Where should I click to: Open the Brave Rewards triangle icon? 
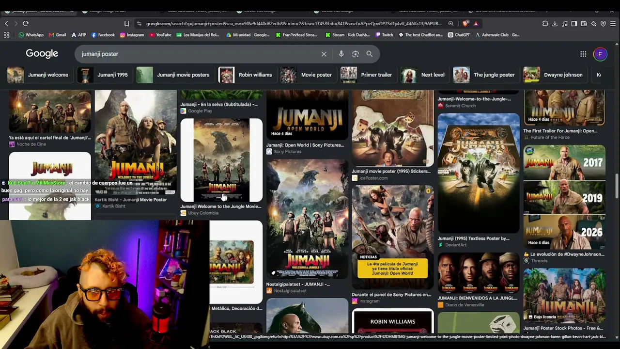tap(476, 23)
